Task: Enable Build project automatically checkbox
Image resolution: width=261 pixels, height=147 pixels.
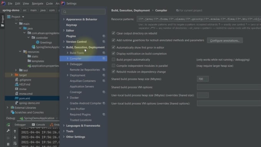Action: coord(113,59)
